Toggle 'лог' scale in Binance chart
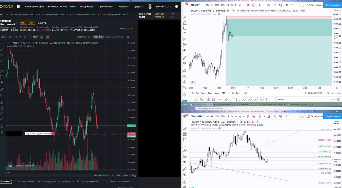342x188 pixels. click(x=118, y=175)
